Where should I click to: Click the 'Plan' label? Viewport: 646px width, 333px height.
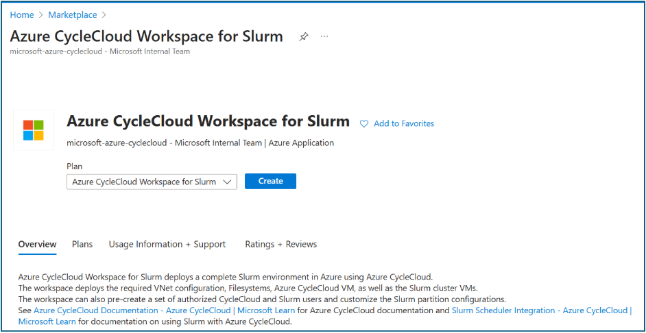coord(74,166)
